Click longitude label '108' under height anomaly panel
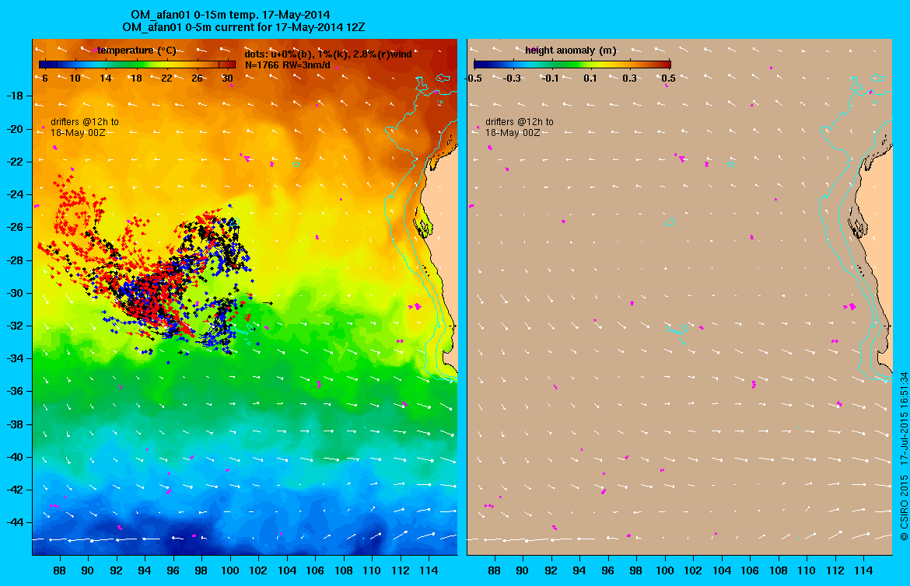 (x=779, y=570)
